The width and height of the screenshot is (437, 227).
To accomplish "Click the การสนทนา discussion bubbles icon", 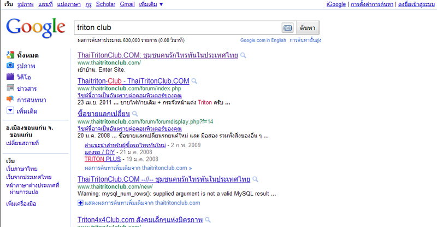I will click(x=10, y=100).
